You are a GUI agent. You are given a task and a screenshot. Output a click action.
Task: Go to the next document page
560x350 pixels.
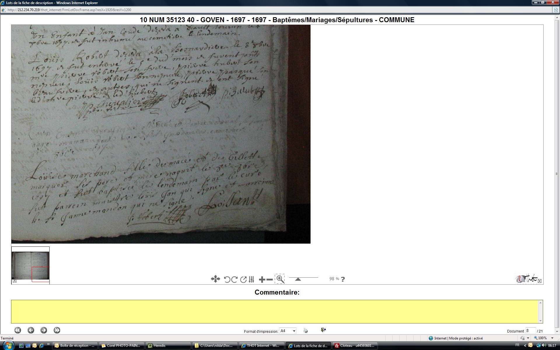pyautogui.click(x=44, y=330)
